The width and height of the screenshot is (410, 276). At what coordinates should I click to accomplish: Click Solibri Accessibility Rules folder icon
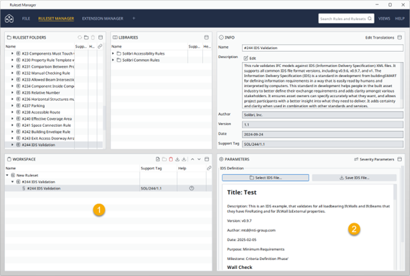(119, 54)
